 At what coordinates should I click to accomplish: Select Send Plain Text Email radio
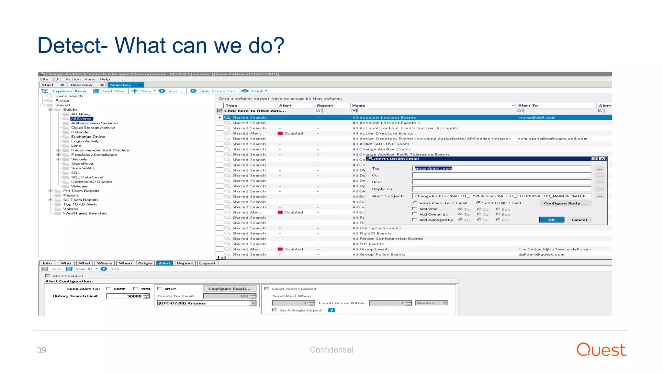pyautogui.click(x=415, y=203)
